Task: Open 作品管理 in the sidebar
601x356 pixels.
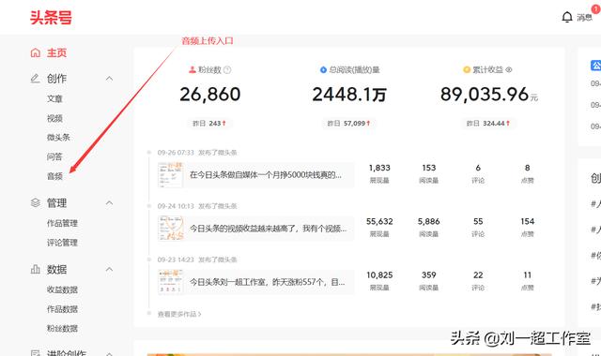Action: (62, 223)
